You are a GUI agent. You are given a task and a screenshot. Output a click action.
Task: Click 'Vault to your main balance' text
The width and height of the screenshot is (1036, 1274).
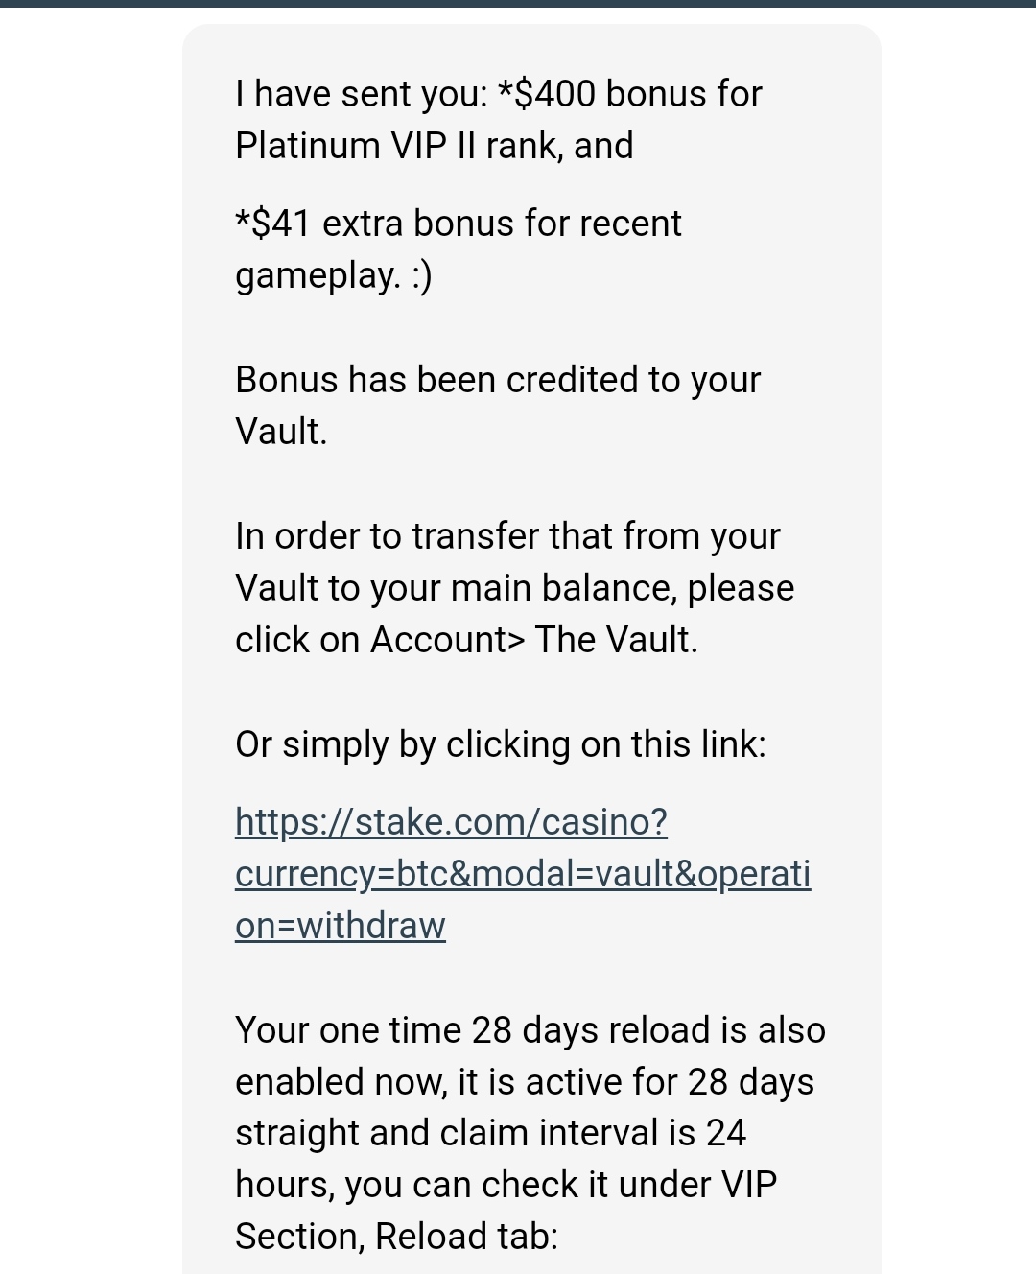pyautogui.click(x=455, y=588)
